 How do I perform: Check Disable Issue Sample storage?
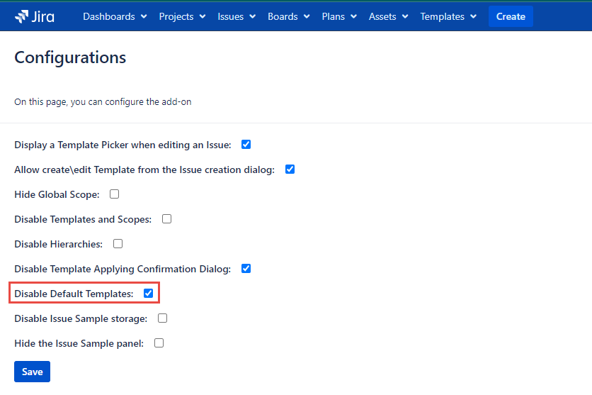(x=163, y=318)
